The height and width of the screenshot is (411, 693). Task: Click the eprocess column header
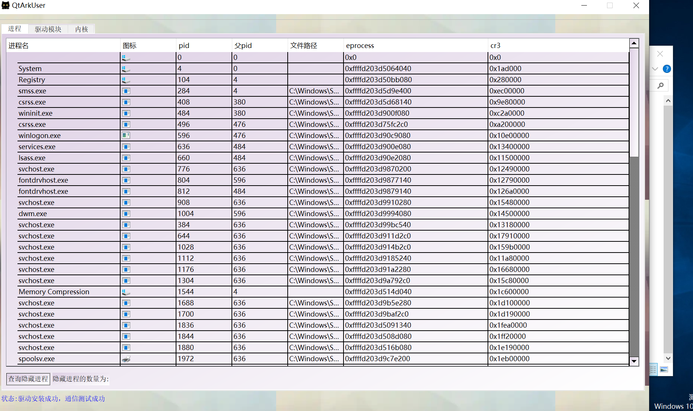(x=416, y=45)
